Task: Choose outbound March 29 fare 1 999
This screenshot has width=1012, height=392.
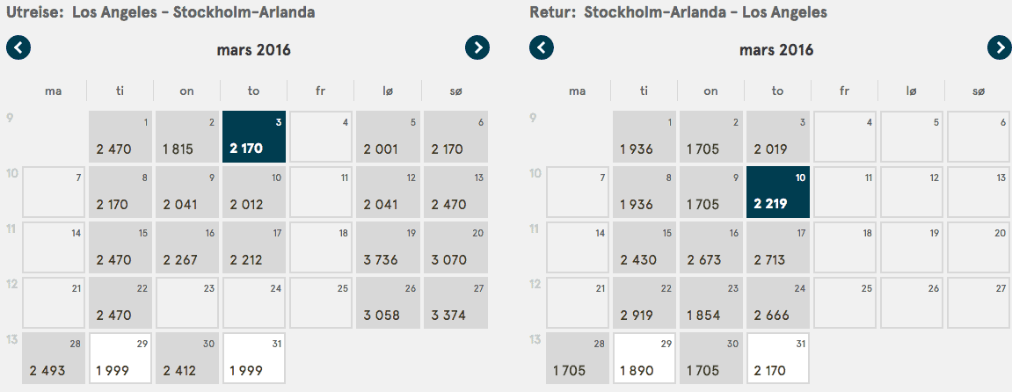Action: tap(120, 359)
